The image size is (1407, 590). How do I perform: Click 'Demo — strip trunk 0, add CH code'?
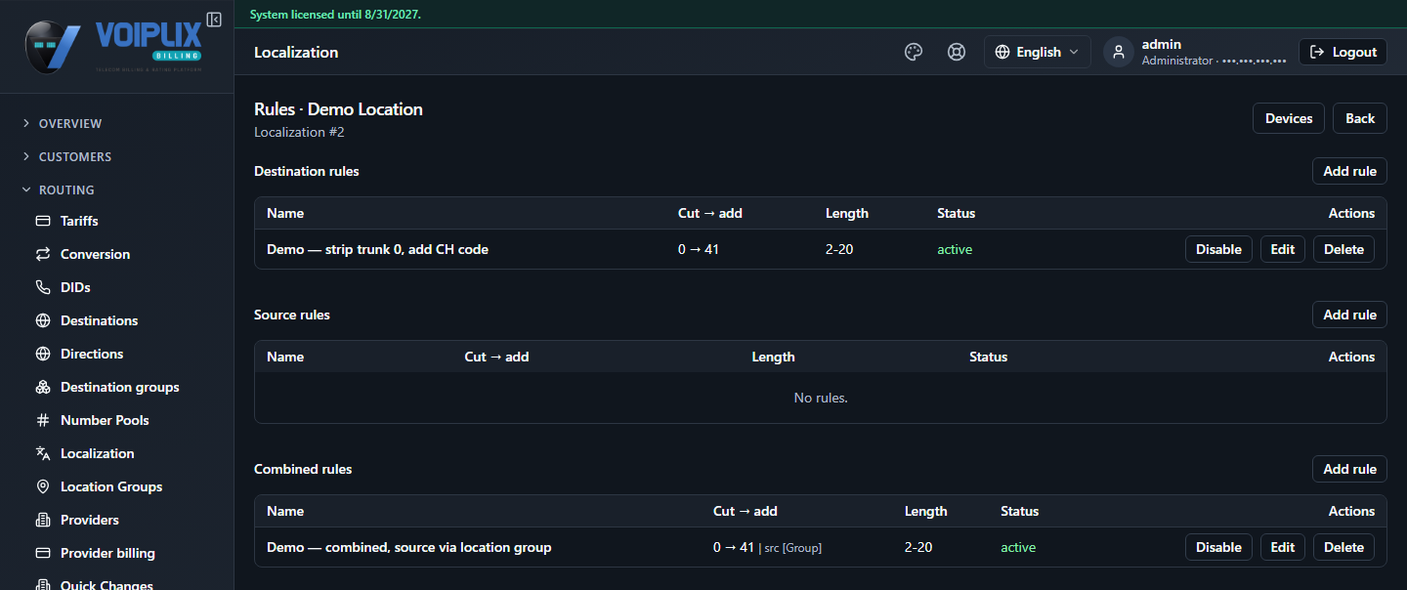(x=377, y=249)
